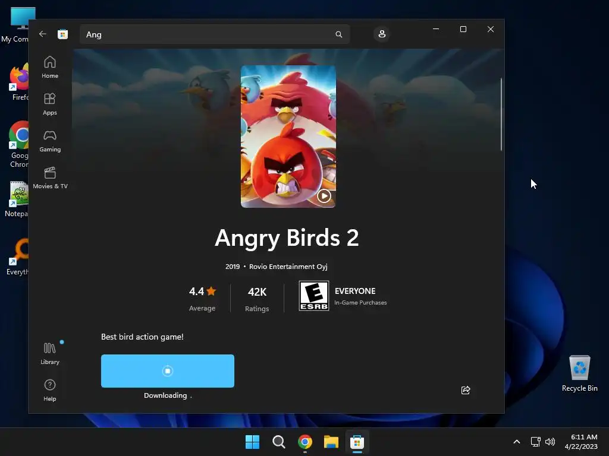Click the Rovio Entertainment Oyj publisher link

(288, 267)
